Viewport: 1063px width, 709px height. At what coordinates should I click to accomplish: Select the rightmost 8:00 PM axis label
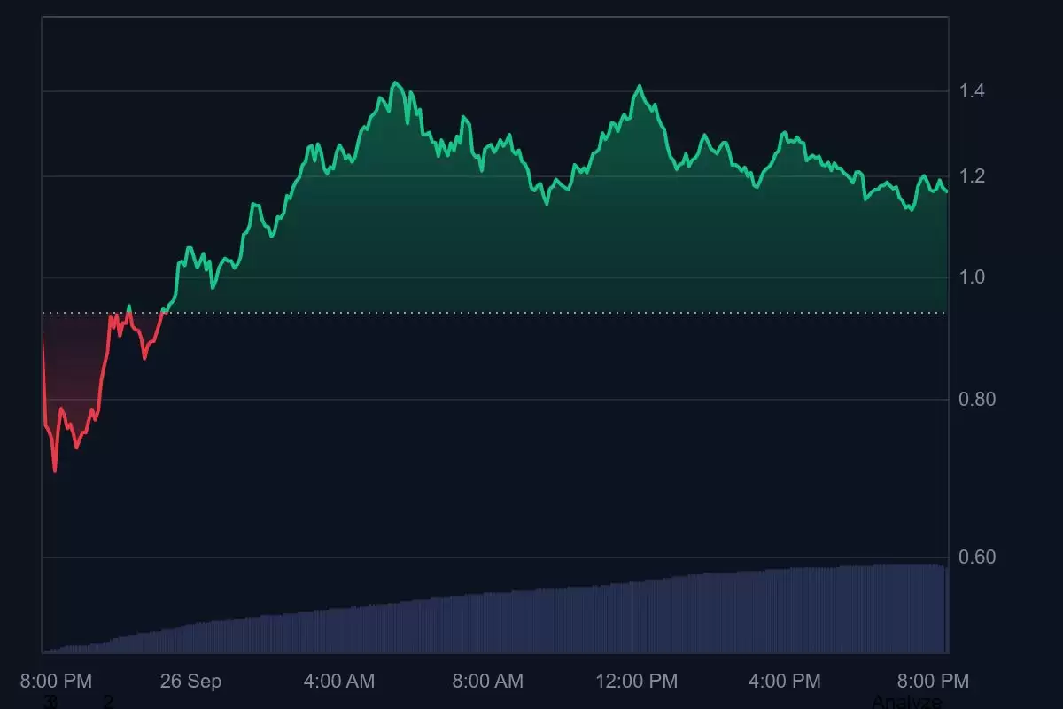coord(934,682)
